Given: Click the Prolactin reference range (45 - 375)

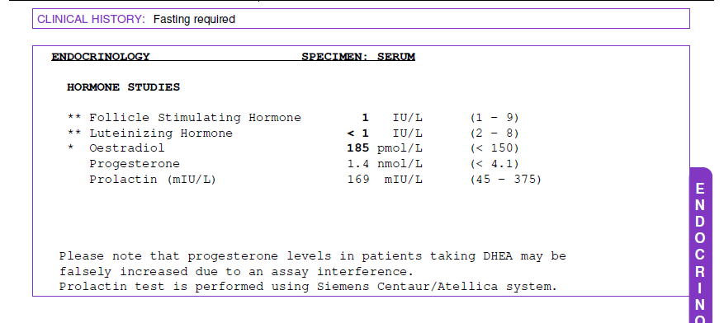Looking at the screenshot, I should click(x=505, y=179).
